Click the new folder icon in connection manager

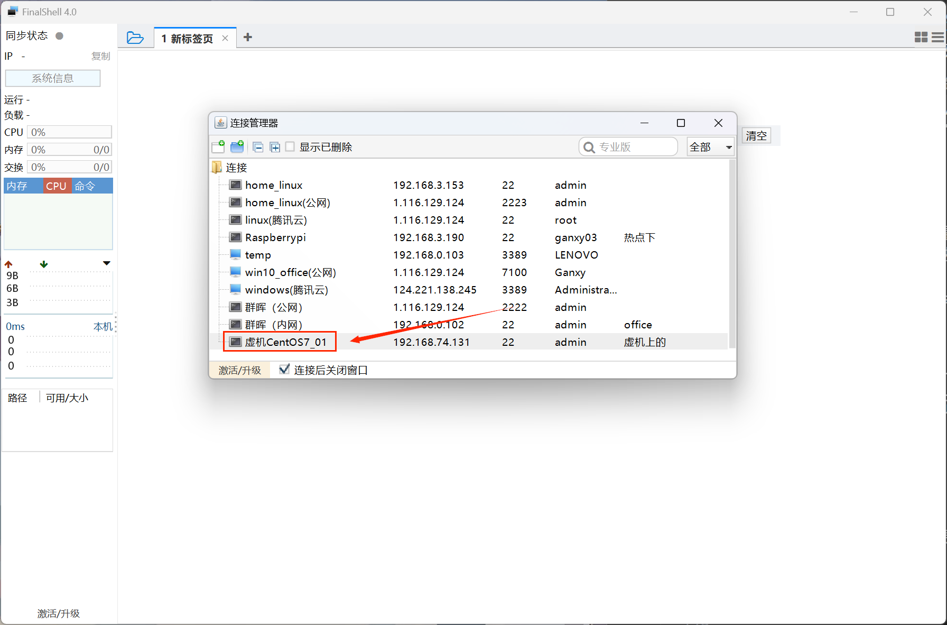(237, 146)
